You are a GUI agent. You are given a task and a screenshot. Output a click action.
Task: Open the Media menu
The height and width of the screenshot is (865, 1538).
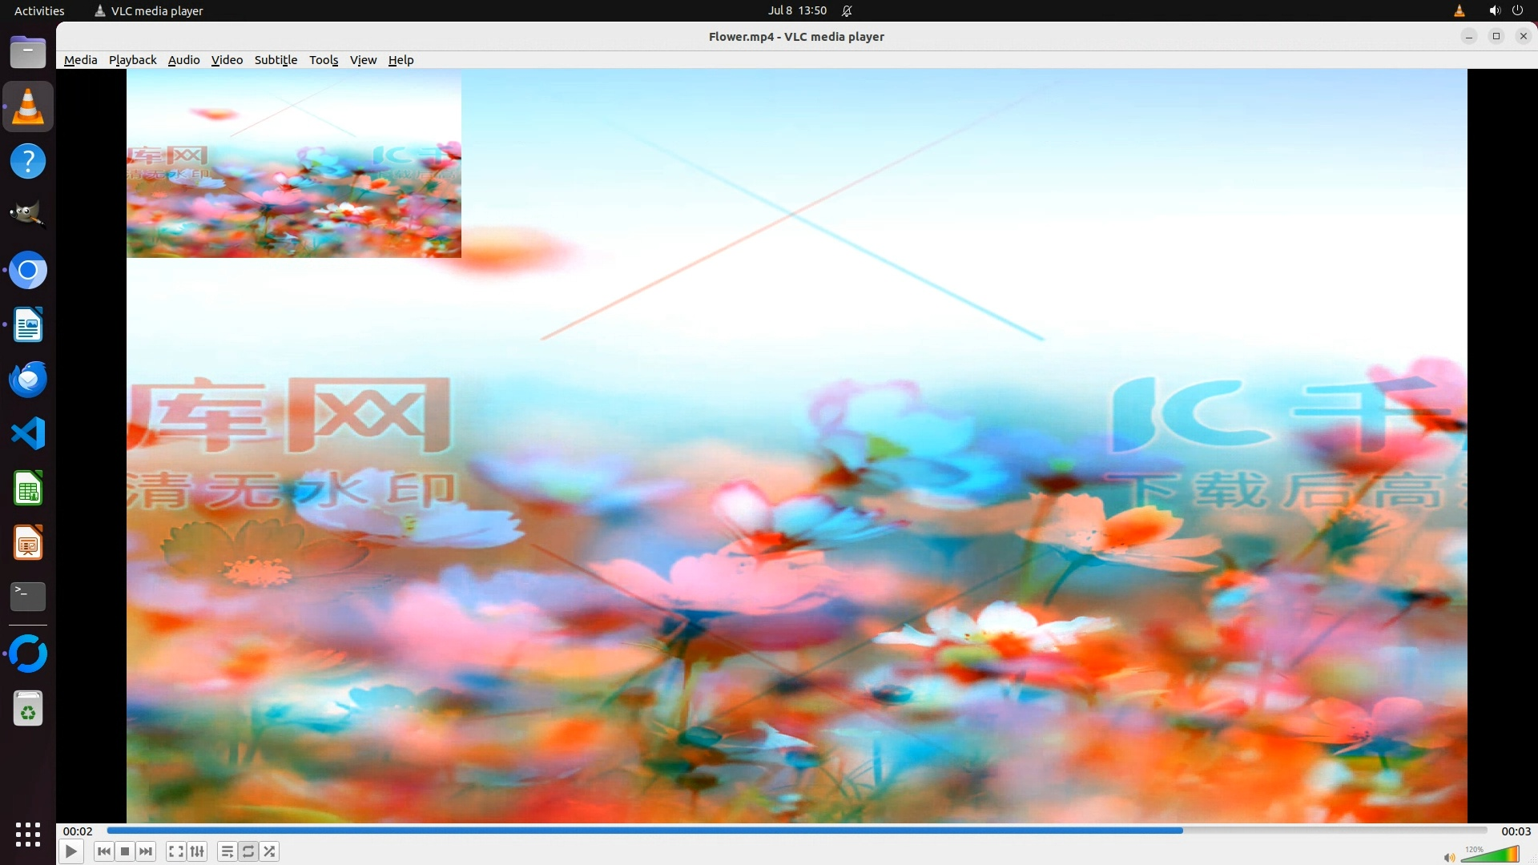coord(80,60)
